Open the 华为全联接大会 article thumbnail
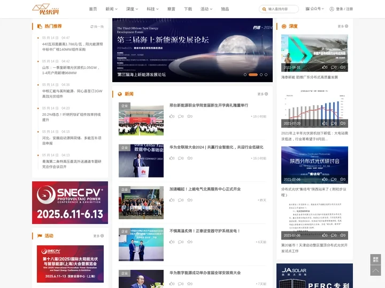 pos(141,161)
